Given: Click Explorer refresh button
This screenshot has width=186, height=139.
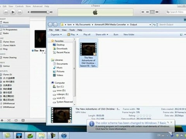Looking at the screenshot, I should click(x=154, y=25).
